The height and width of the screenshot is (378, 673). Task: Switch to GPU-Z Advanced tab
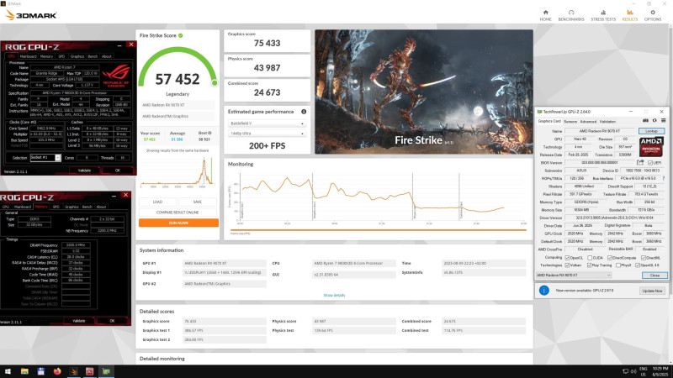588,122
